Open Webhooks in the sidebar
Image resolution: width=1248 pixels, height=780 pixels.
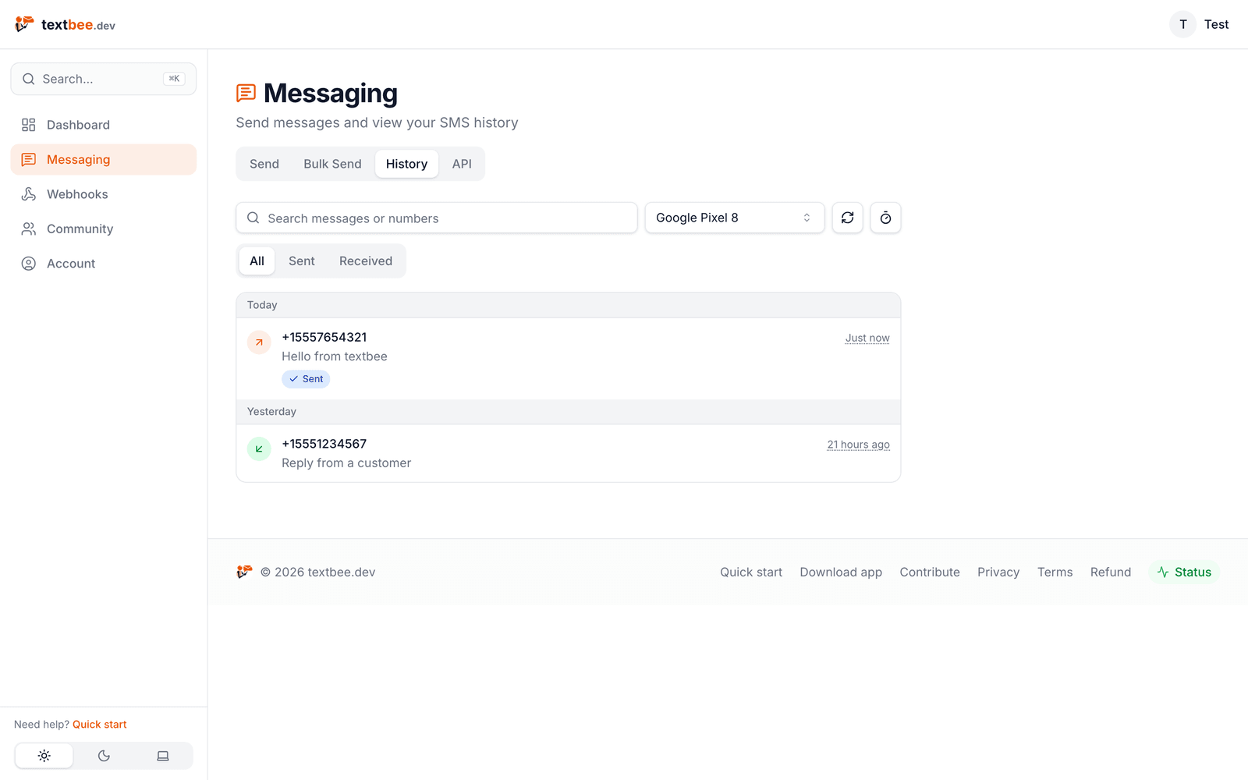(104, 194)
